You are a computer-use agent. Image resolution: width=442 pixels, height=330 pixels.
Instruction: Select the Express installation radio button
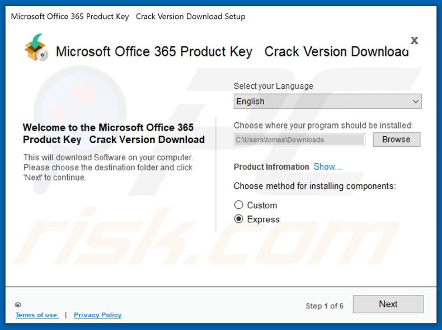239,219
